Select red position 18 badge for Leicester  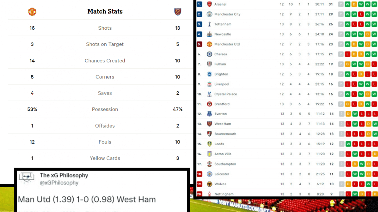[x=199, y=174]
